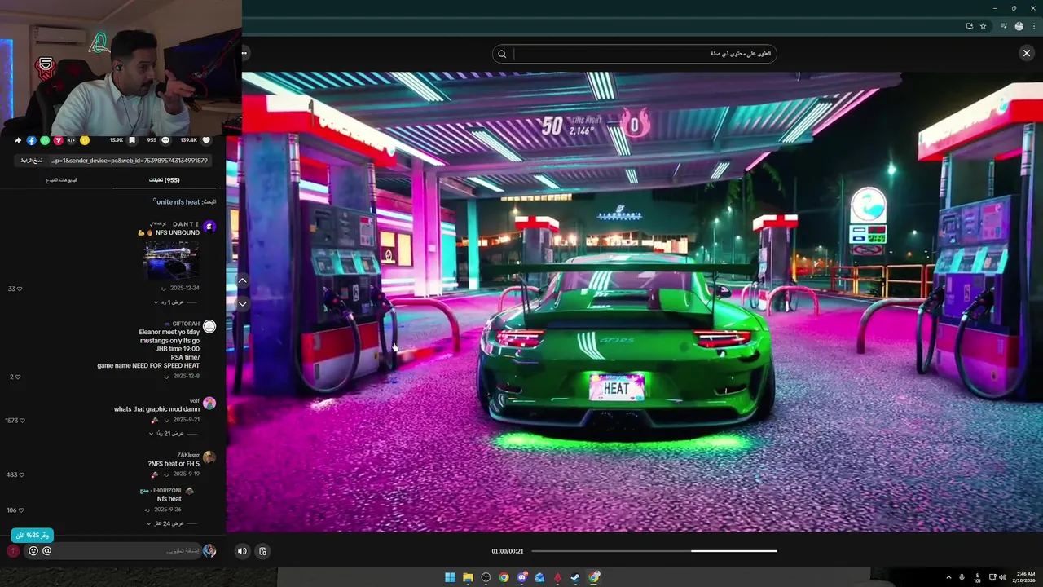
Task: Reply to ZAKlesez's comment dated 2025-9-19
Action: 166,474
